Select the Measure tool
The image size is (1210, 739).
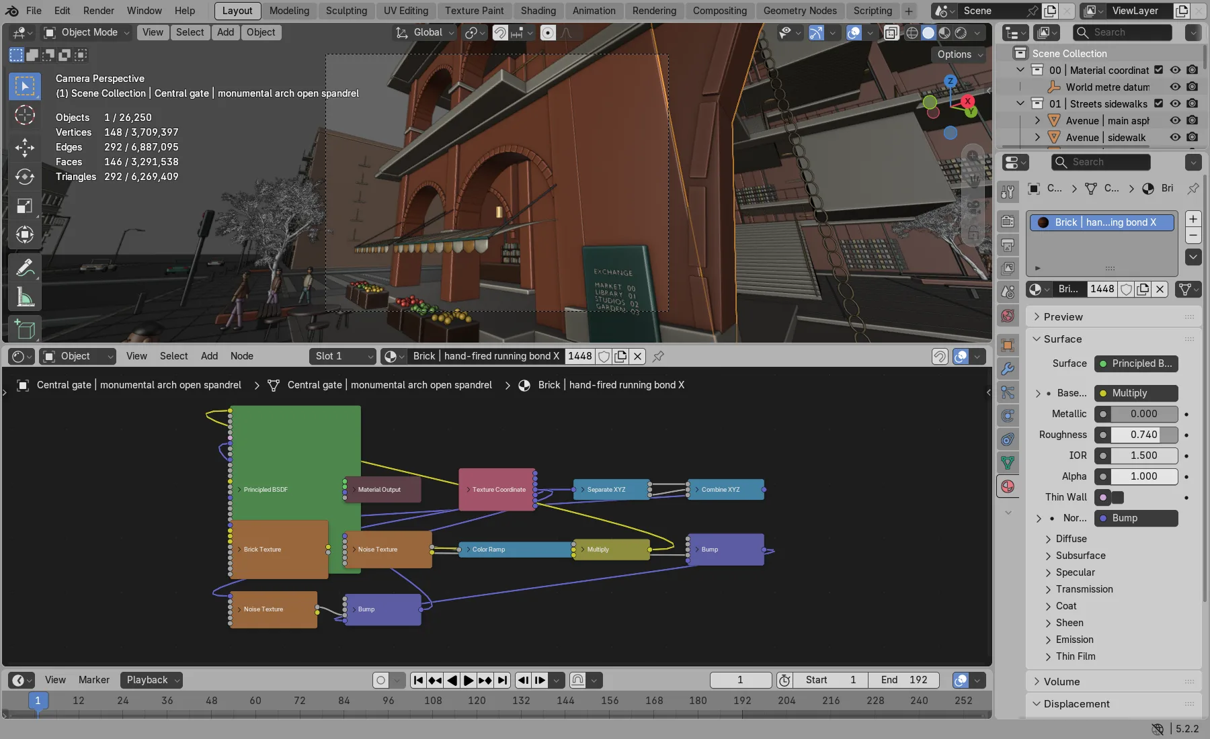click(25, 297)
